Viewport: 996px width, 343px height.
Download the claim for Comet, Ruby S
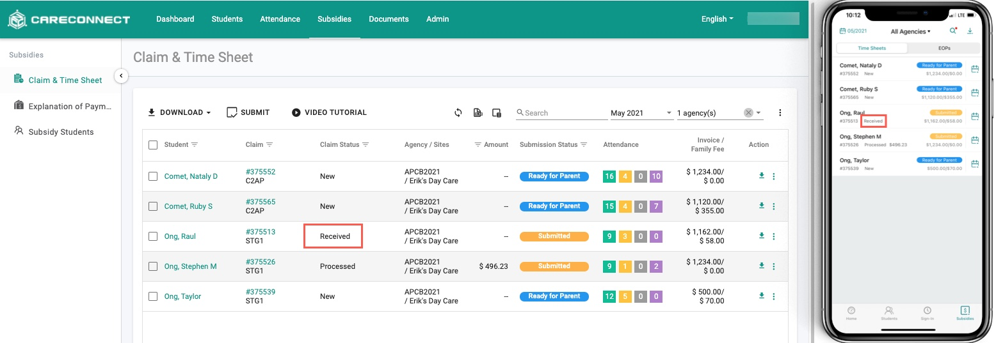pos(762,206)
